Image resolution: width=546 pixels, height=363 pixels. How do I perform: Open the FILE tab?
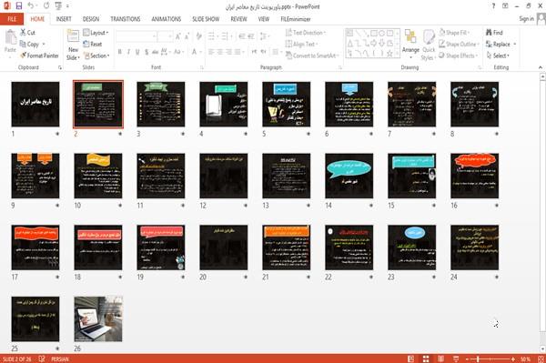(x=12, y=19)
